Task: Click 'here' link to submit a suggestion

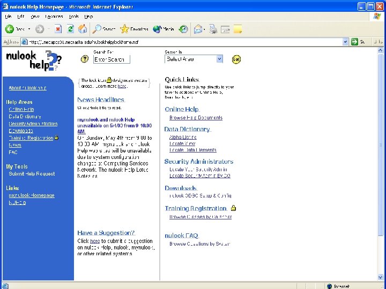Action: coord(95,241)
